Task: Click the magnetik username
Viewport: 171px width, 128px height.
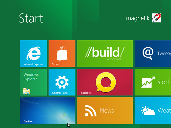Action: point(138,18)
